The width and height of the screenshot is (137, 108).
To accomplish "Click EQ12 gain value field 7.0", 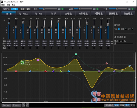I will 87,41.
